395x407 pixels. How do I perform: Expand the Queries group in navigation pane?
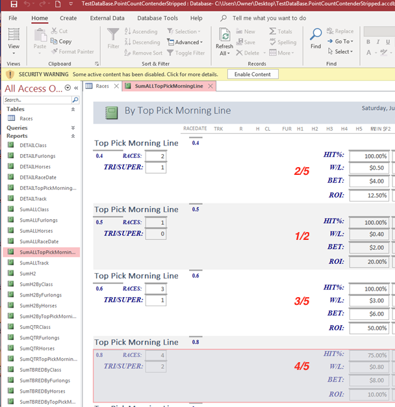click(73, 127)
